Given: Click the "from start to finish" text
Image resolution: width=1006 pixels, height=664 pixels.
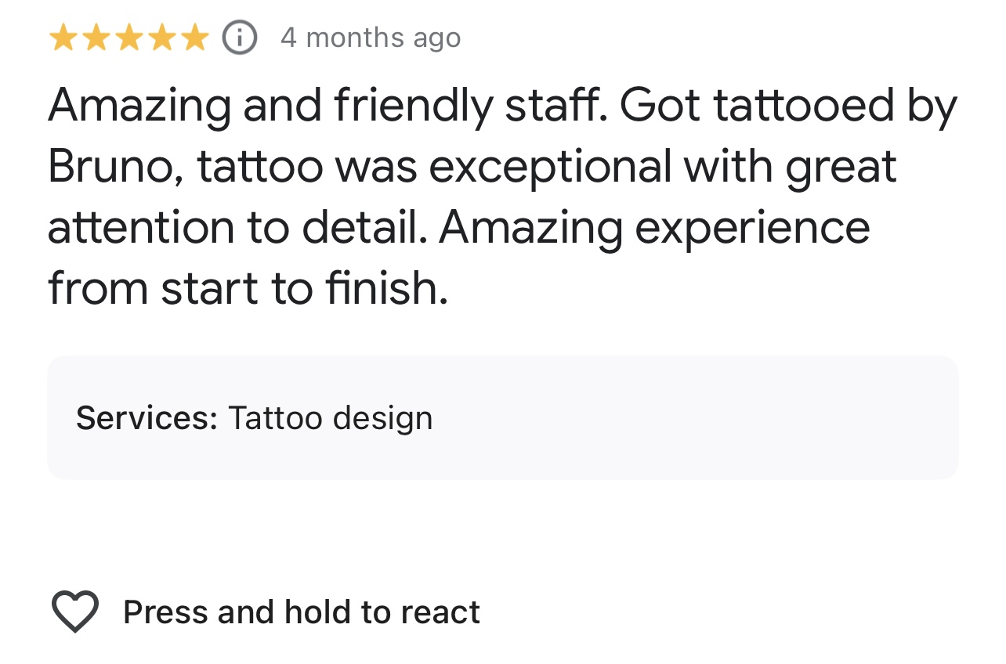Looking at the screenshot, I should pos(248,289).
